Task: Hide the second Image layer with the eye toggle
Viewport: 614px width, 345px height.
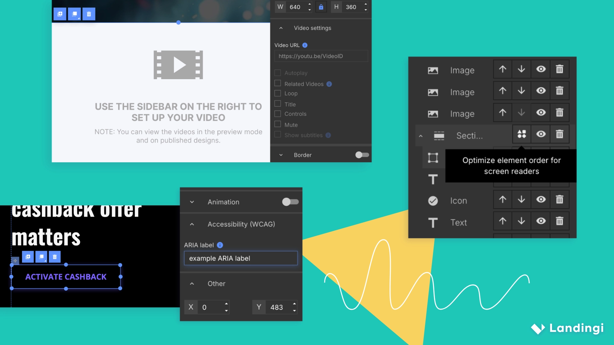Action: (x=540, y=91)
